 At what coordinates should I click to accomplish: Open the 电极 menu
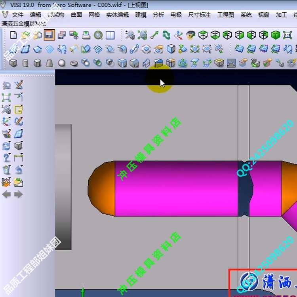pyautogui.click(x=176, y=15)
